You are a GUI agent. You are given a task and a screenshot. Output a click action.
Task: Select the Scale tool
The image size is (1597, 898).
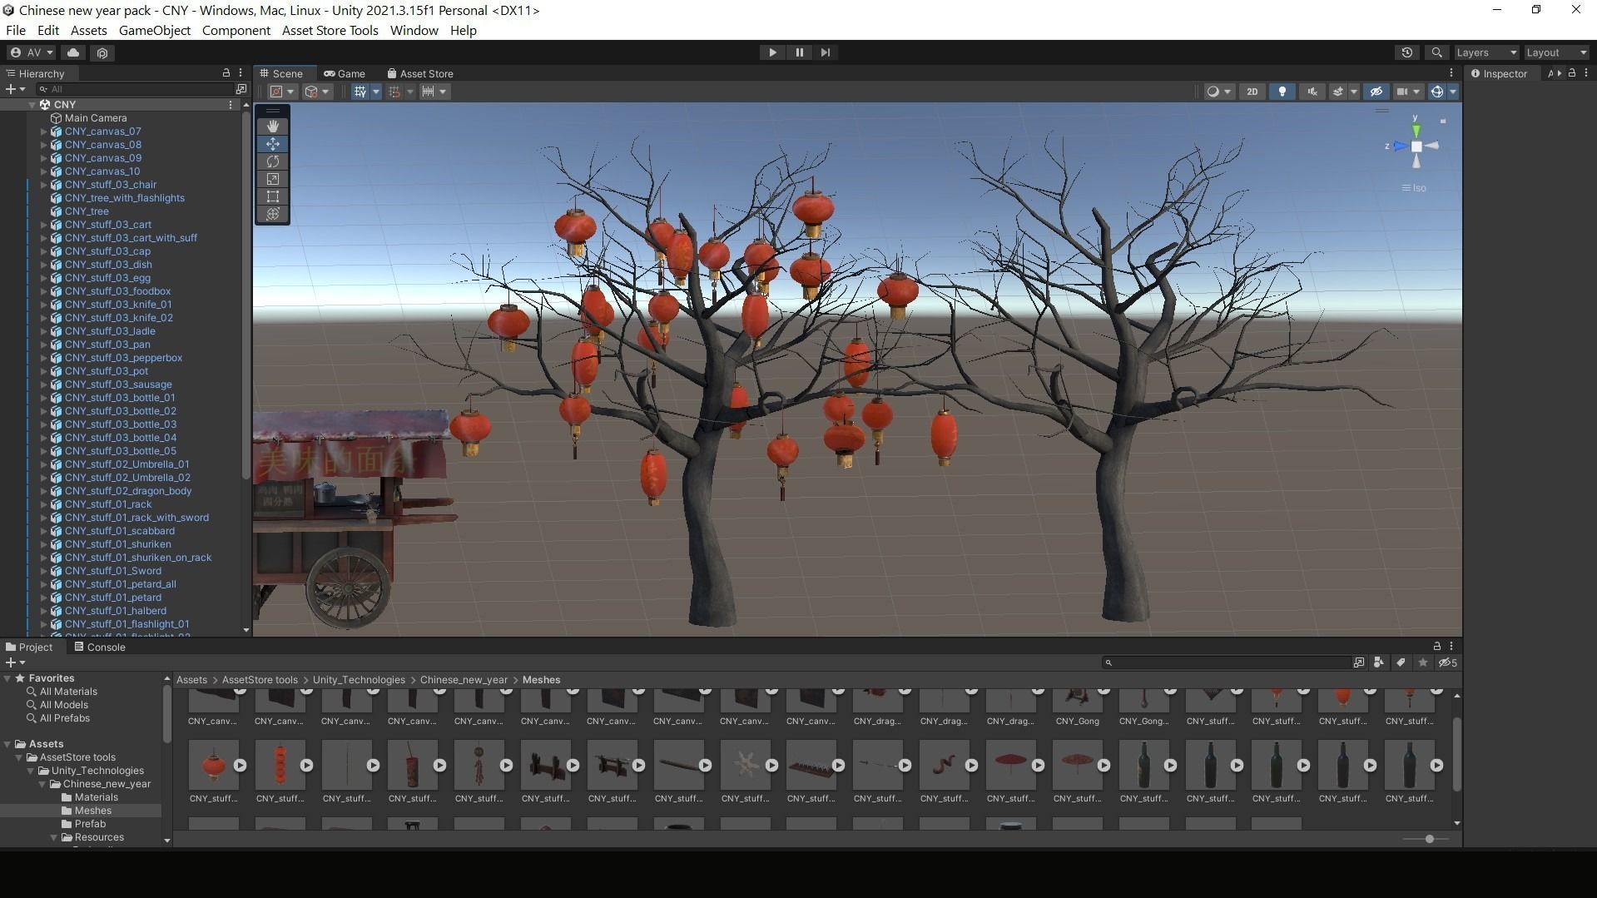273,179
